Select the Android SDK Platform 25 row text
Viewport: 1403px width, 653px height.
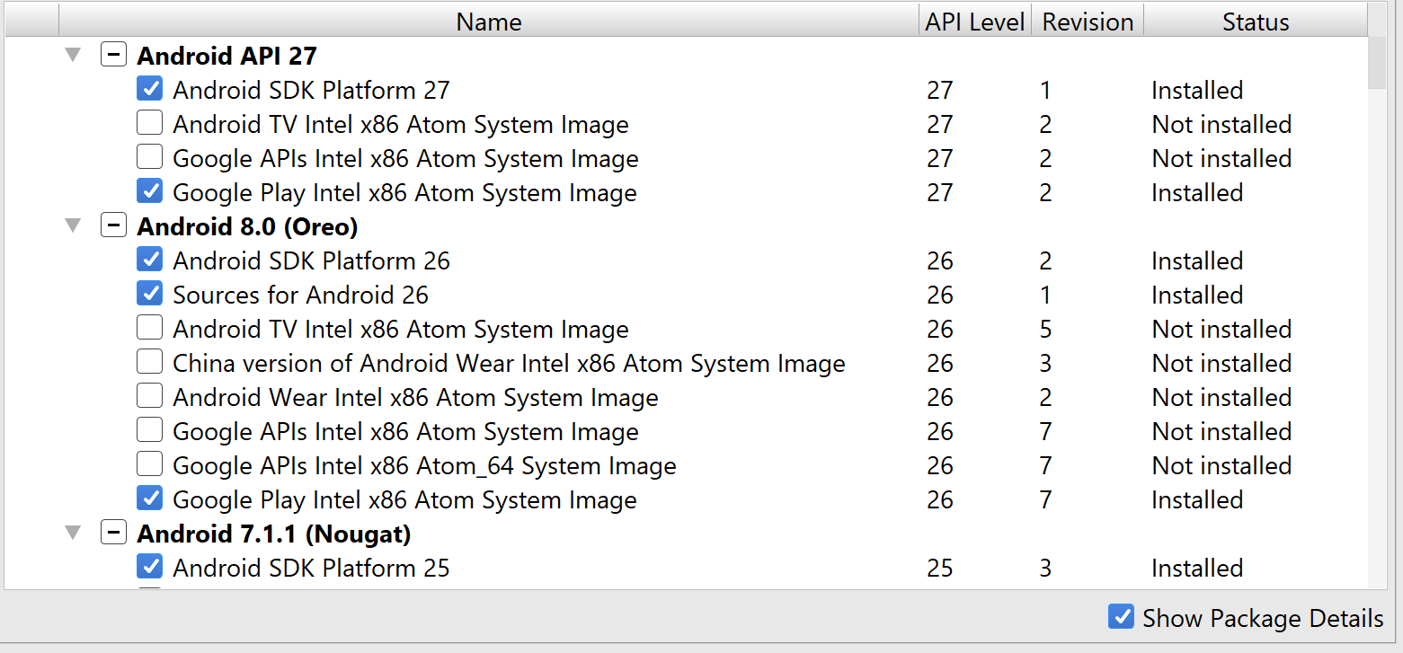pyautogui.click(x=311, y=568)
